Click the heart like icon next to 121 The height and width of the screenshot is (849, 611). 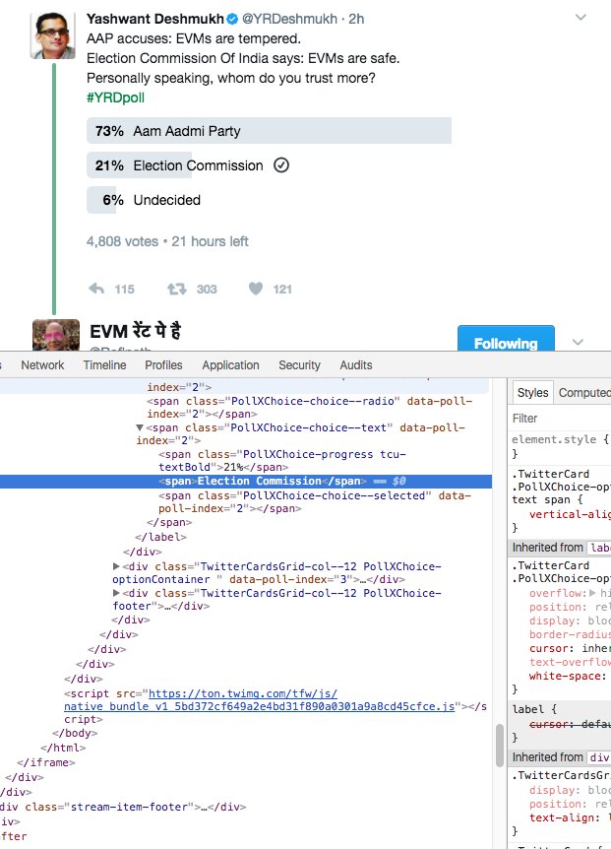[x=256, y=289]
